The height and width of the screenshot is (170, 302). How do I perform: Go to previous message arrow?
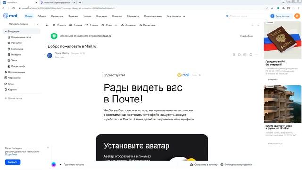coord(252,25)
